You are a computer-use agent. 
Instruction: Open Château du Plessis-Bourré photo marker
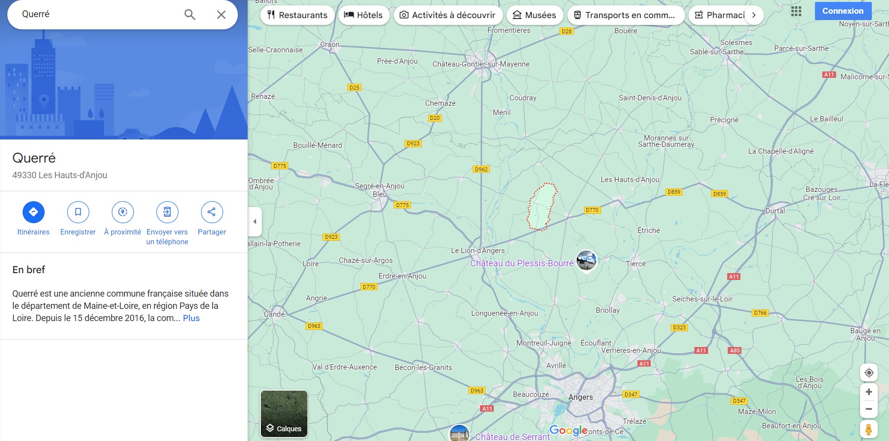[x=586, y=260]
